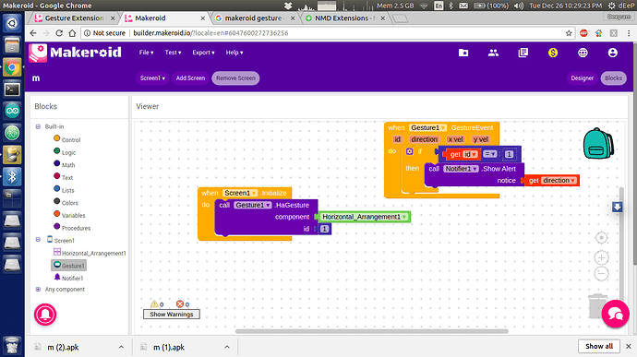The height and width of the screenshot is (357, 637).
Task: Open the documentation library icon
Action: pos(523,53)
